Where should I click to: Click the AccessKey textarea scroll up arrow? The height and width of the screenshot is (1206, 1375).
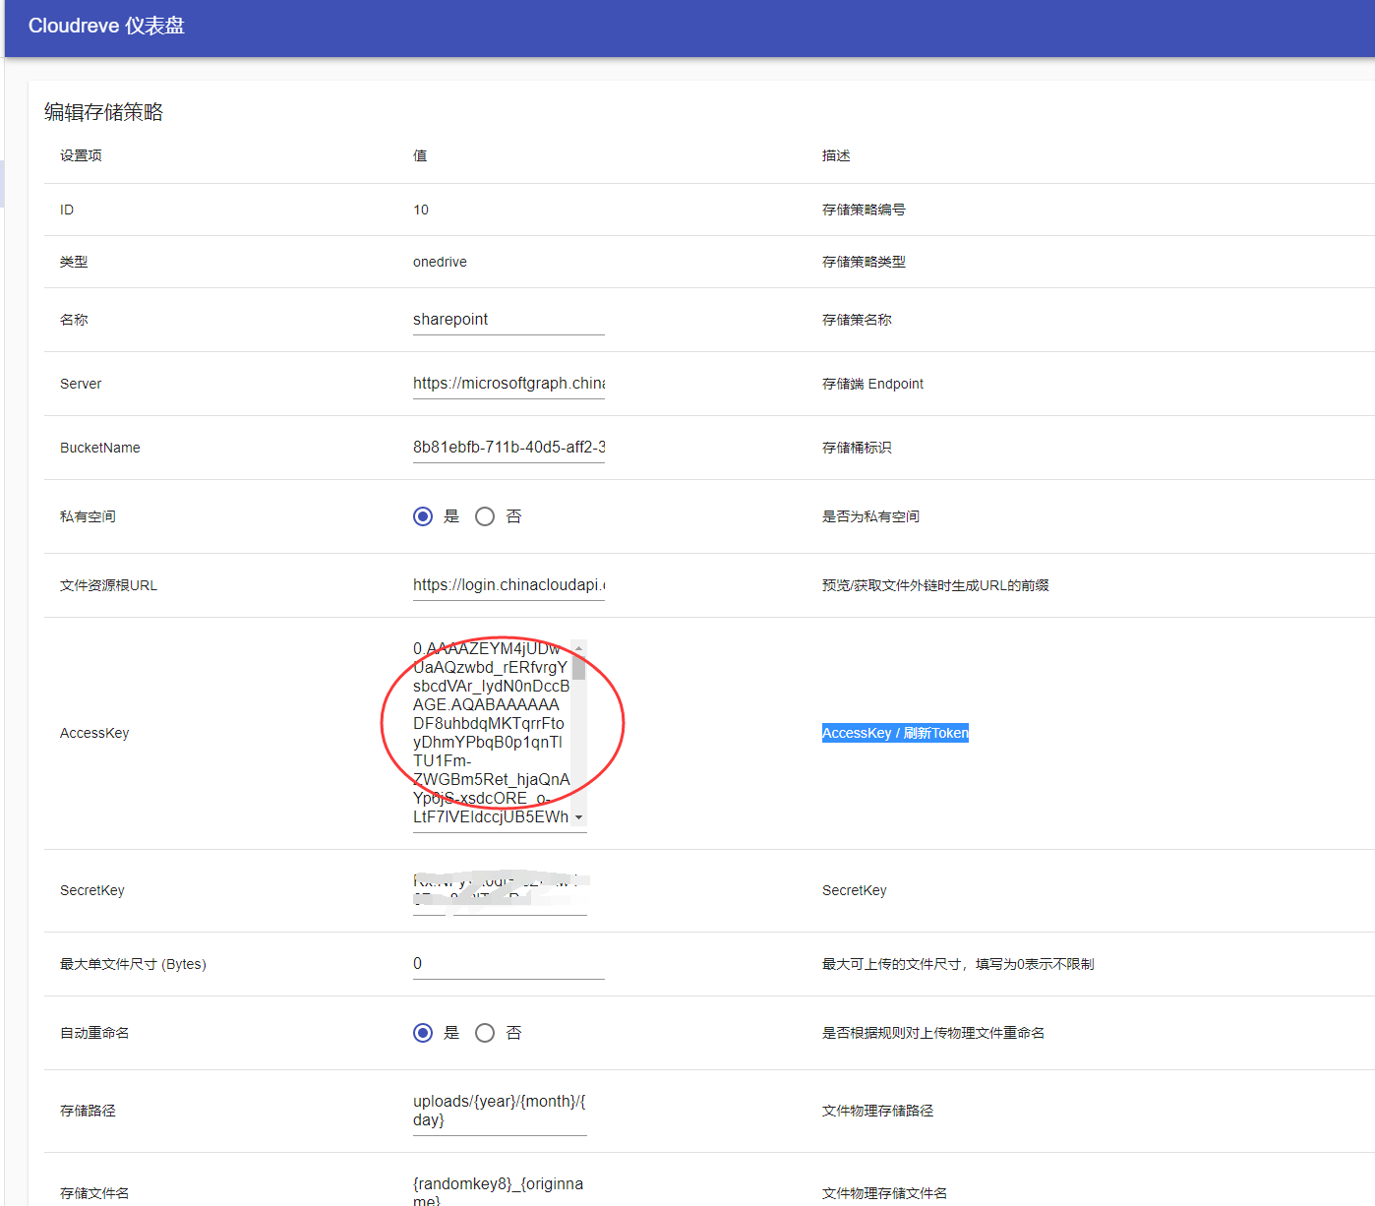click(579, 648)
